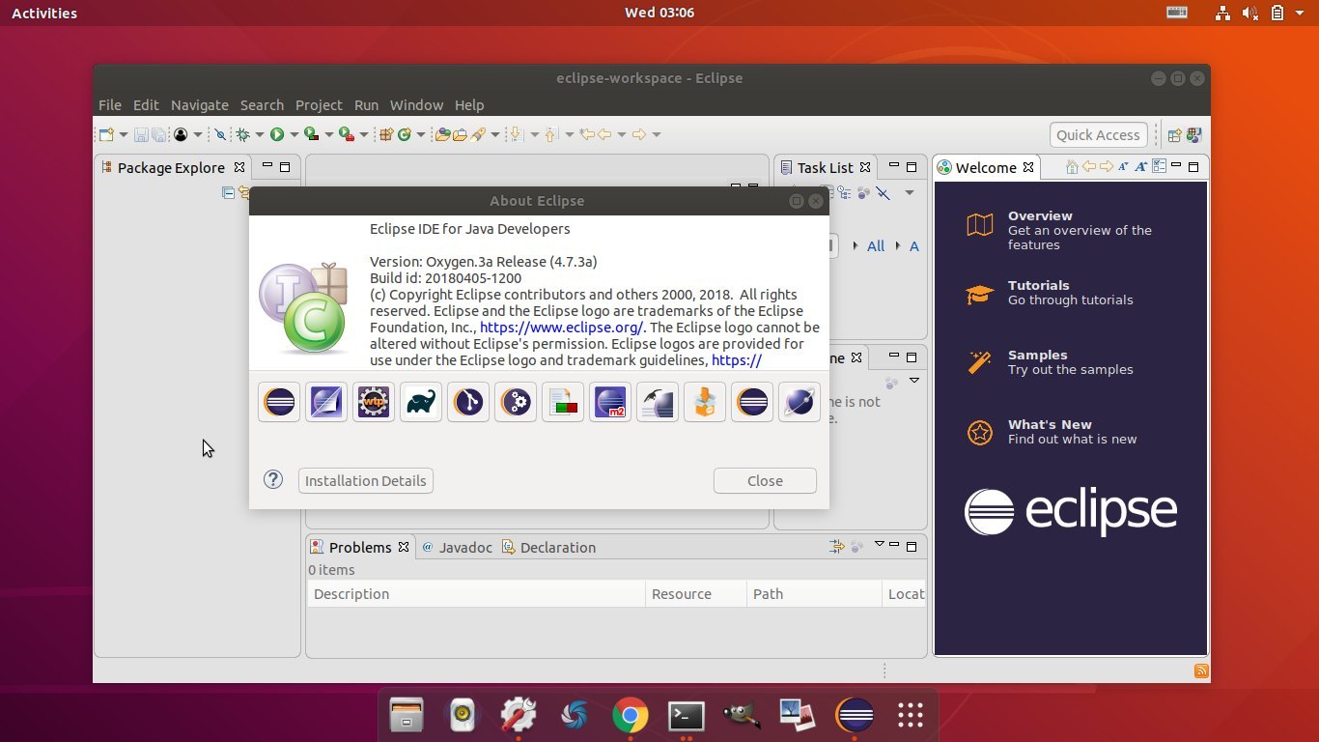Open the https://www.eclipse.org/ link

pyautogui.click(x=562, y=328)
